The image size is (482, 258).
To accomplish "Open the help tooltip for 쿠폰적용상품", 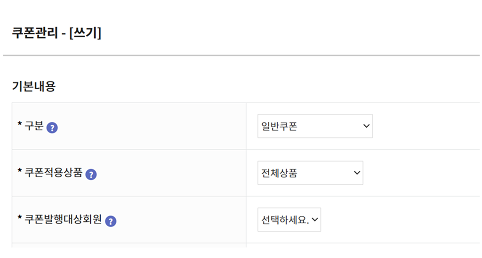I will pyautogui.click(x=91, y=175).
